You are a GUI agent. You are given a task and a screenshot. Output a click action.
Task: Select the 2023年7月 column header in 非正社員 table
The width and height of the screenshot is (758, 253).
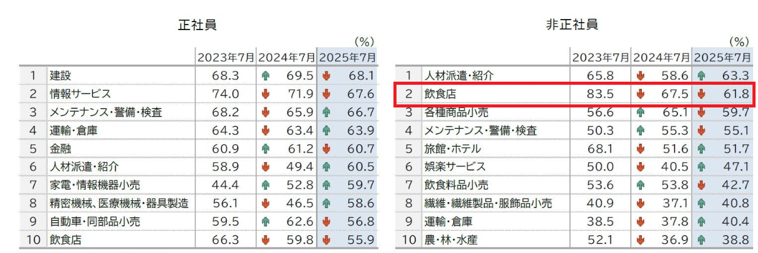[x=601, y=58]
